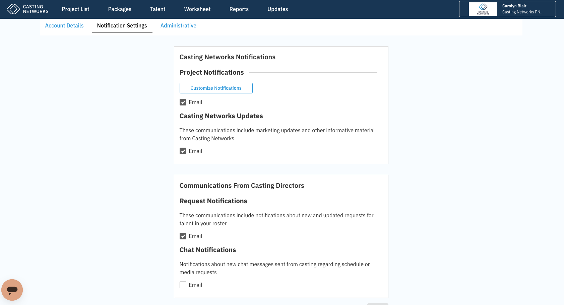
Task: Click the Customize Notifications button
Action: pyautogui.click(x=216, y=88)
